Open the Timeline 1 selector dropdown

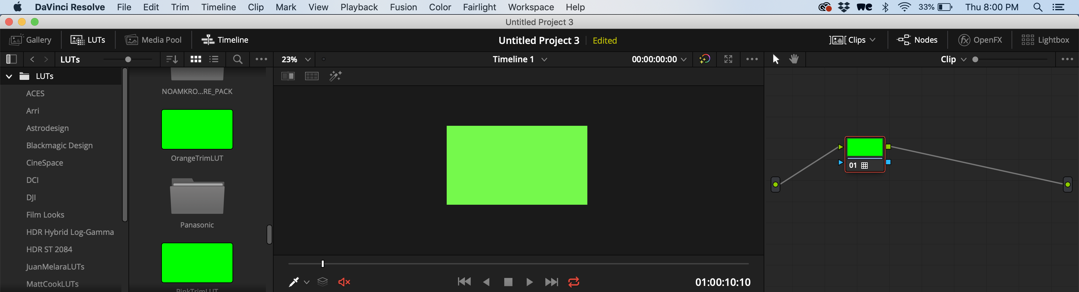coord(520,59)
